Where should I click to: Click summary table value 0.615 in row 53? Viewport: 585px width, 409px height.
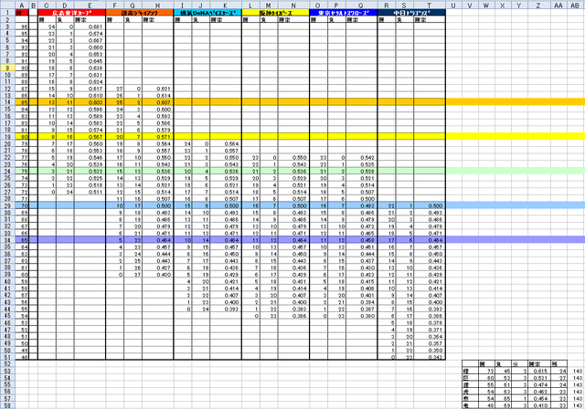tap(537, 371)
